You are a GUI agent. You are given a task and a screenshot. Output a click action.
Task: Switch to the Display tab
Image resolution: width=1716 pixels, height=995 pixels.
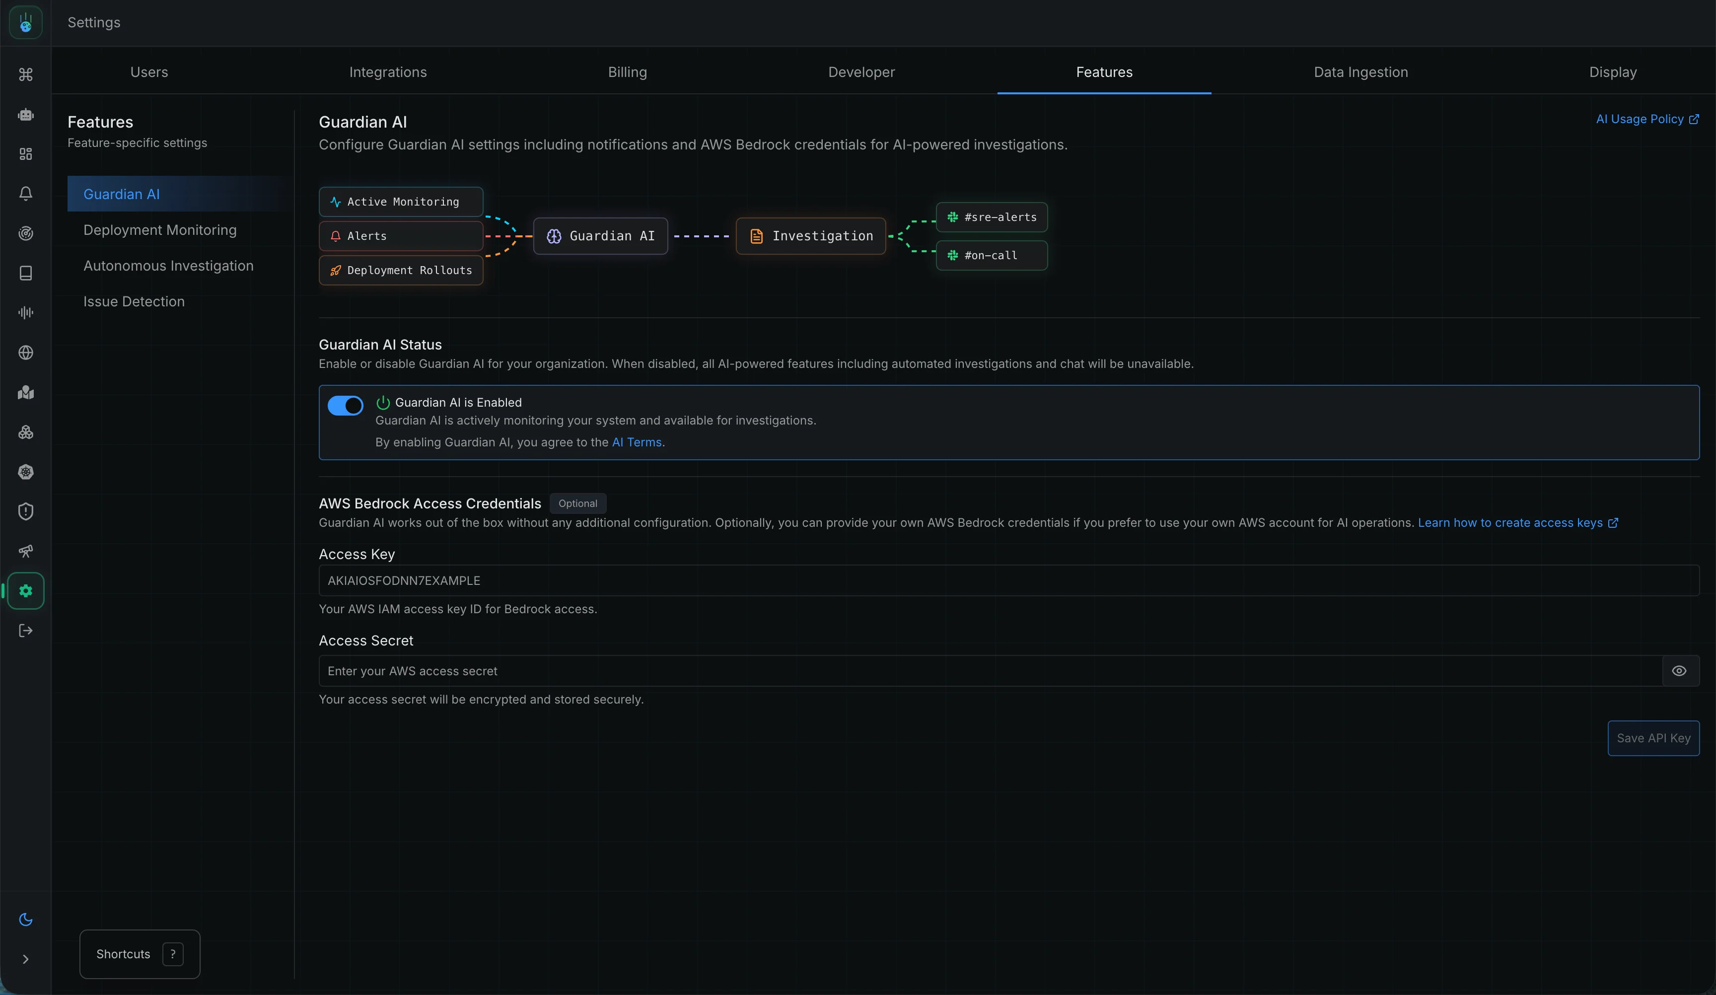pos(1613,72)
